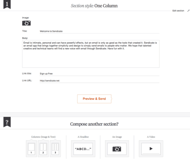Viewport: 190px width, 167px height.
Task: Add a headline section with the ABCD icon
Action: pyautogui.click(x=83, y=149)
